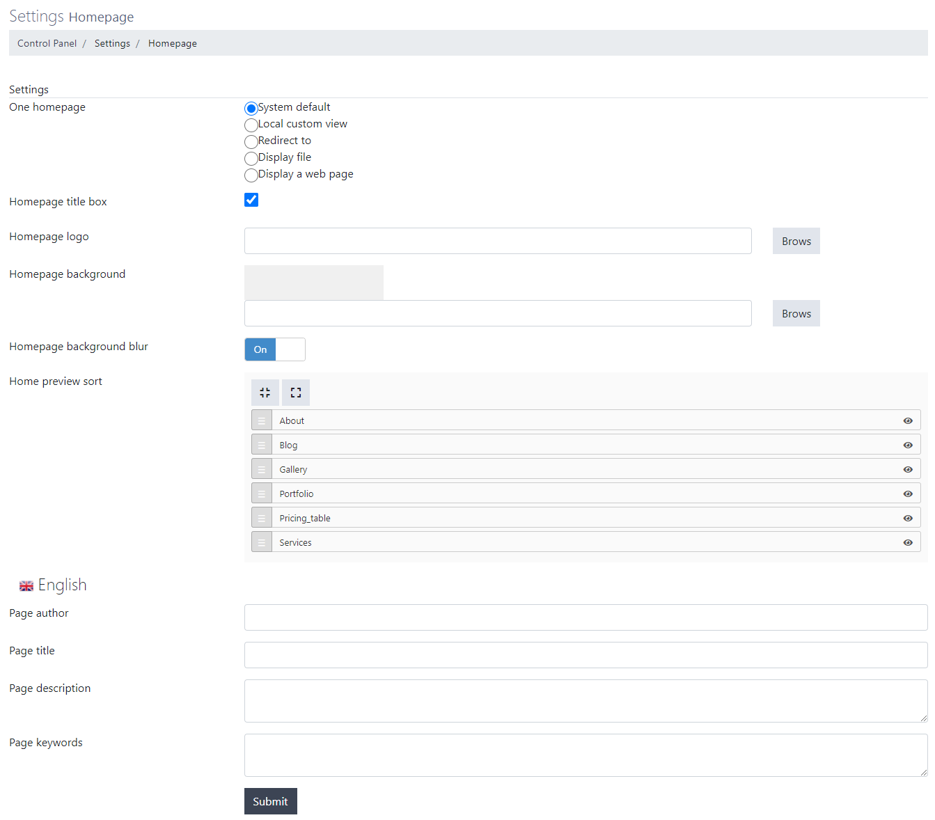Toggle visibility of Pricing_table section
Viewport: 935px width, 820px height.
pyautogui.click(x=908, y=518)
